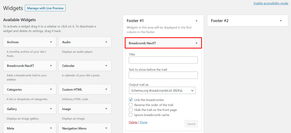Click Manage with Live Preview button

pyautogui.click(x=45, y=8)
